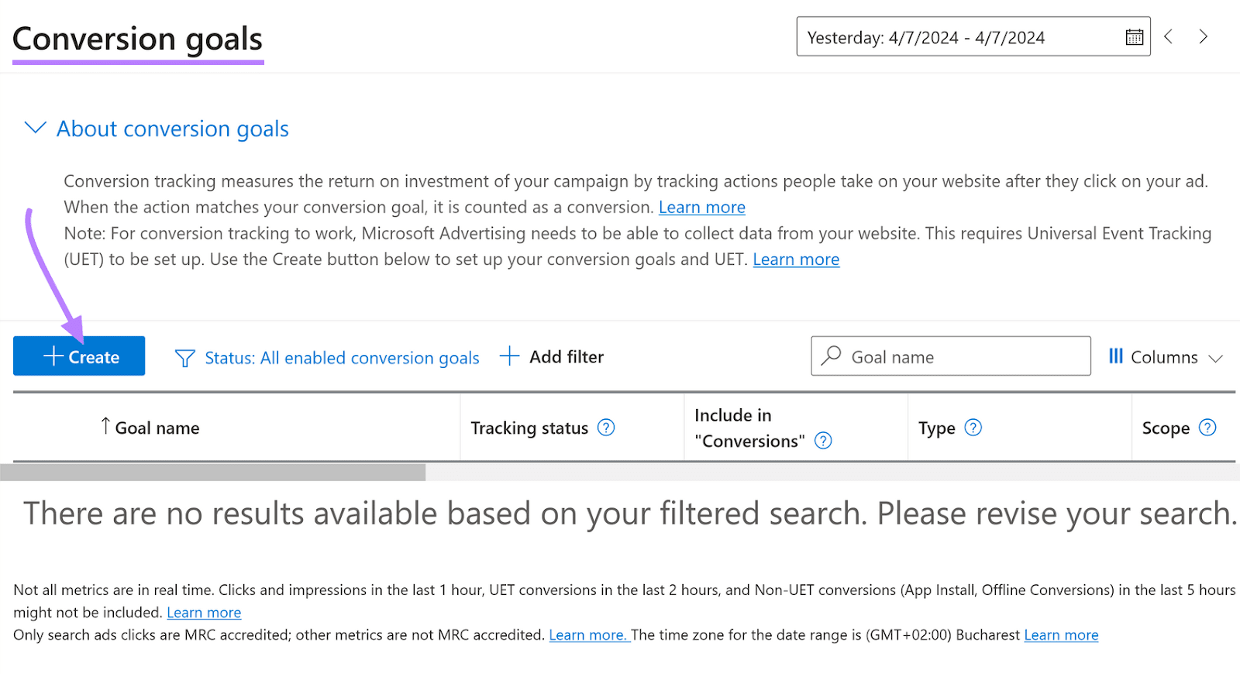The width and height of the screenshot is (1240, 674).
Task: Open the Columns dropdown
Action: pos(1166,357)
